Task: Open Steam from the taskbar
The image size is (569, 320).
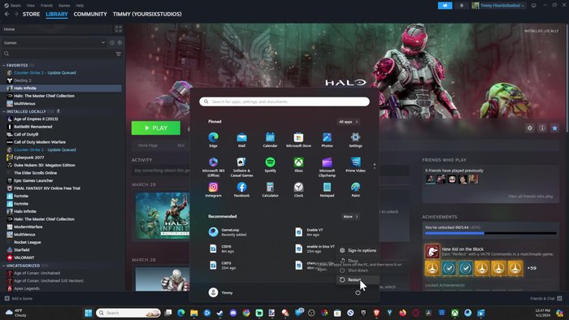Action: pyautogui.click(x=220, y=313)
